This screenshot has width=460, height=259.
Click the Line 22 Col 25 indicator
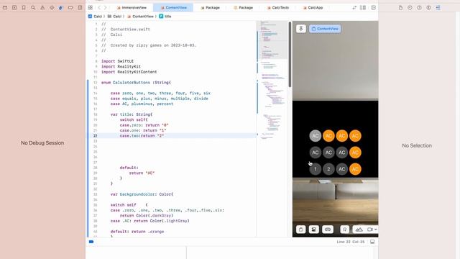pyautogui.click(x=351, y=242)
